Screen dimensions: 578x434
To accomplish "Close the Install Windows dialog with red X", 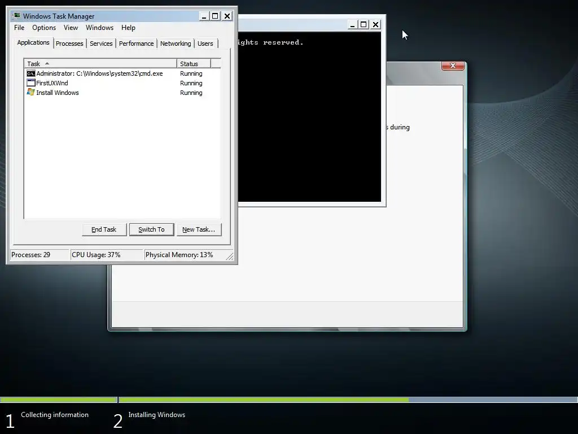I will coord(453,66).
